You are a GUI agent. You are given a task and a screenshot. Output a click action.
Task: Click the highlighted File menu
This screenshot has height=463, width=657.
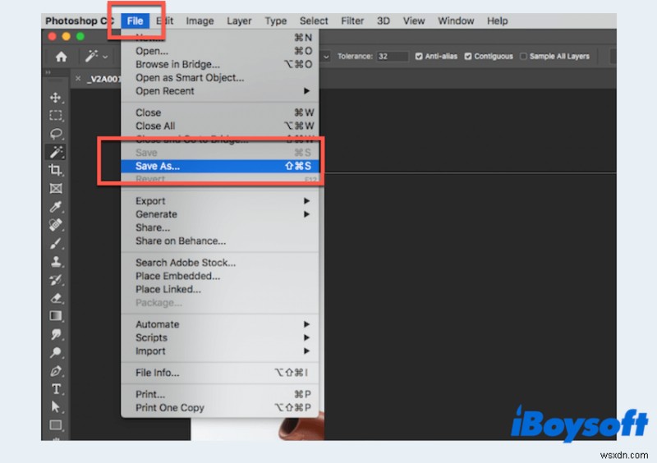(x=135, y=21)
